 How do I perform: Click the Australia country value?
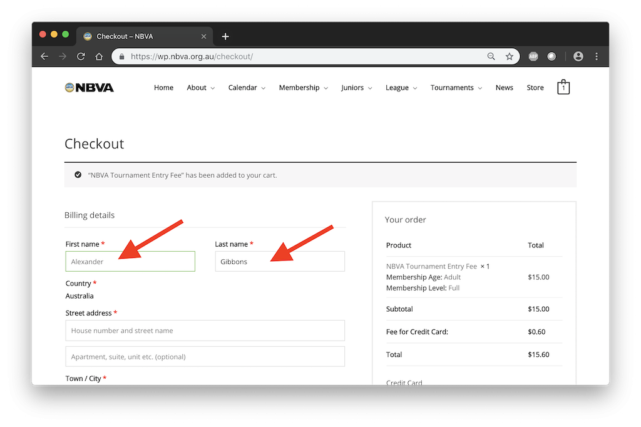click(x=79, y=296)
